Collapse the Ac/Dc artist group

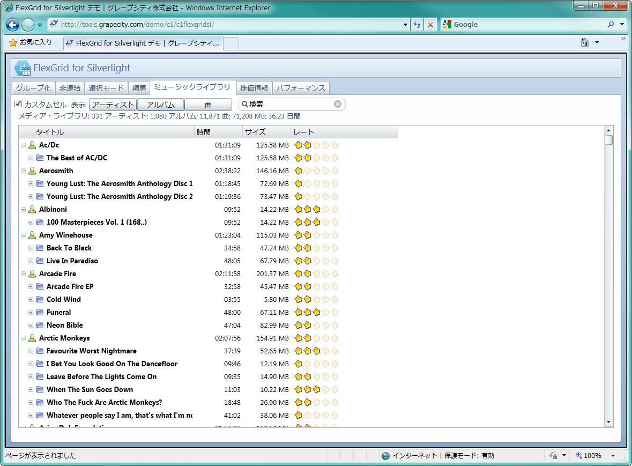pyautogui.click(x=23, y=145)
